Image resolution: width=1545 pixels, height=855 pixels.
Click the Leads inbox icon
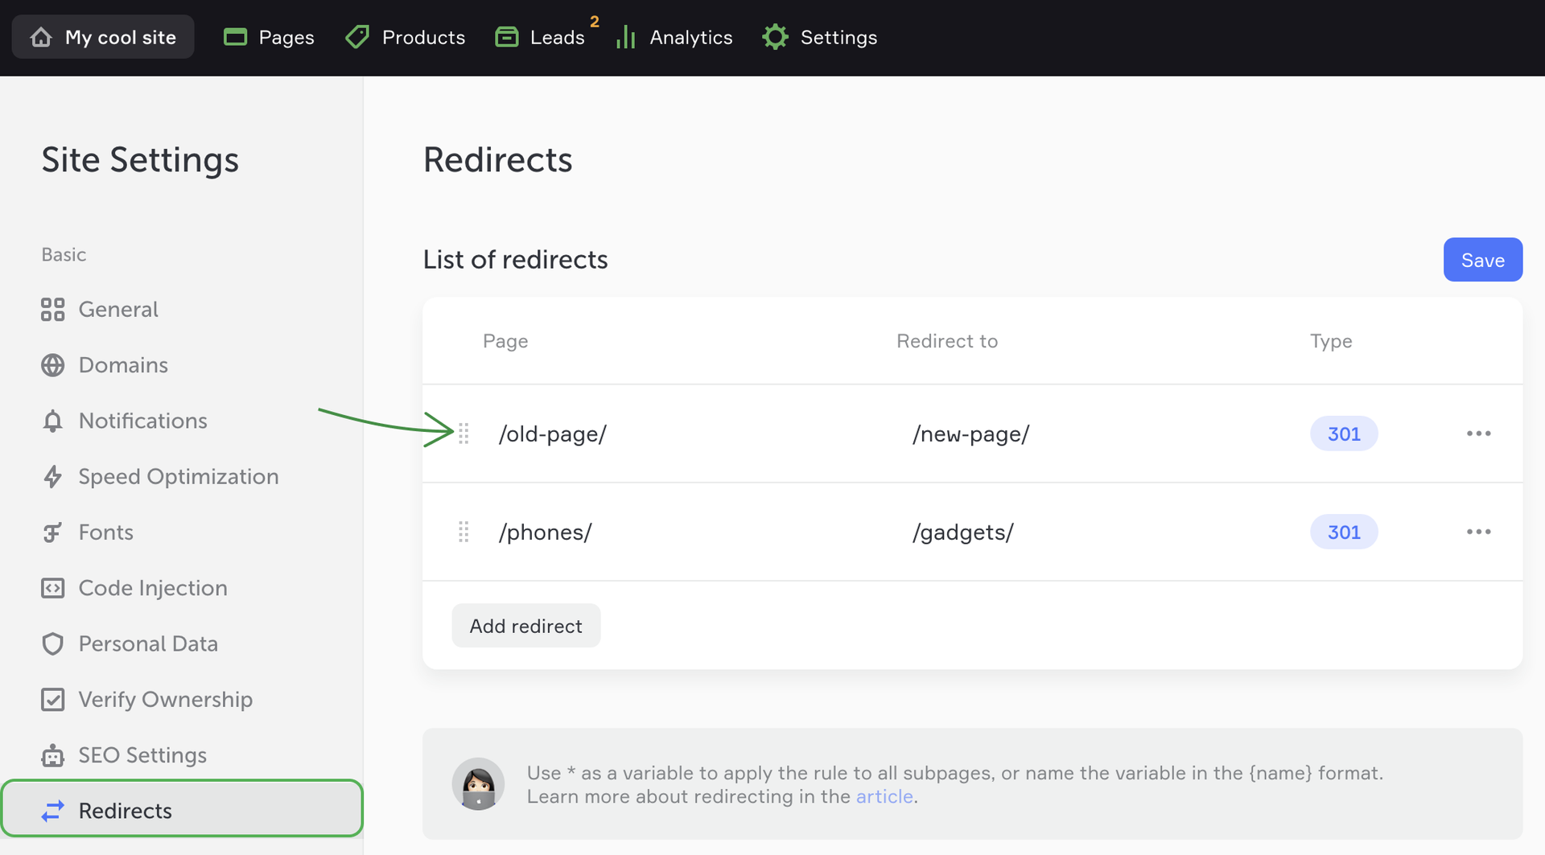(506, 37)
